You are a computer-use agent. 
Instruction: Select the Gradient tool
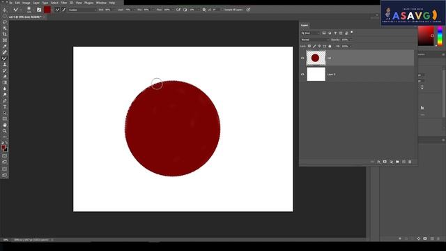[5, 82]
